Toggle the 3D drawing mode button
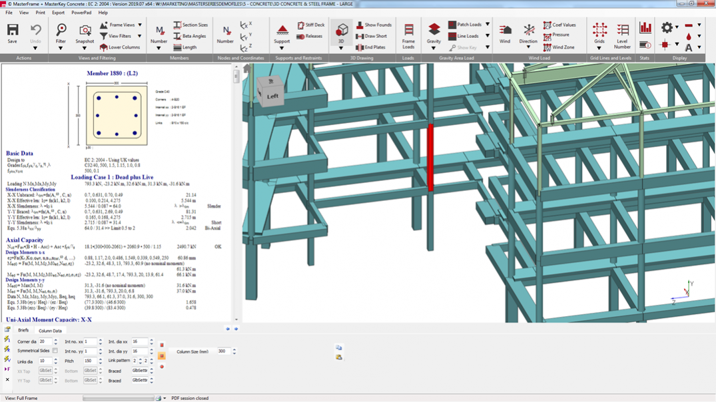 (x=341, y=31)
